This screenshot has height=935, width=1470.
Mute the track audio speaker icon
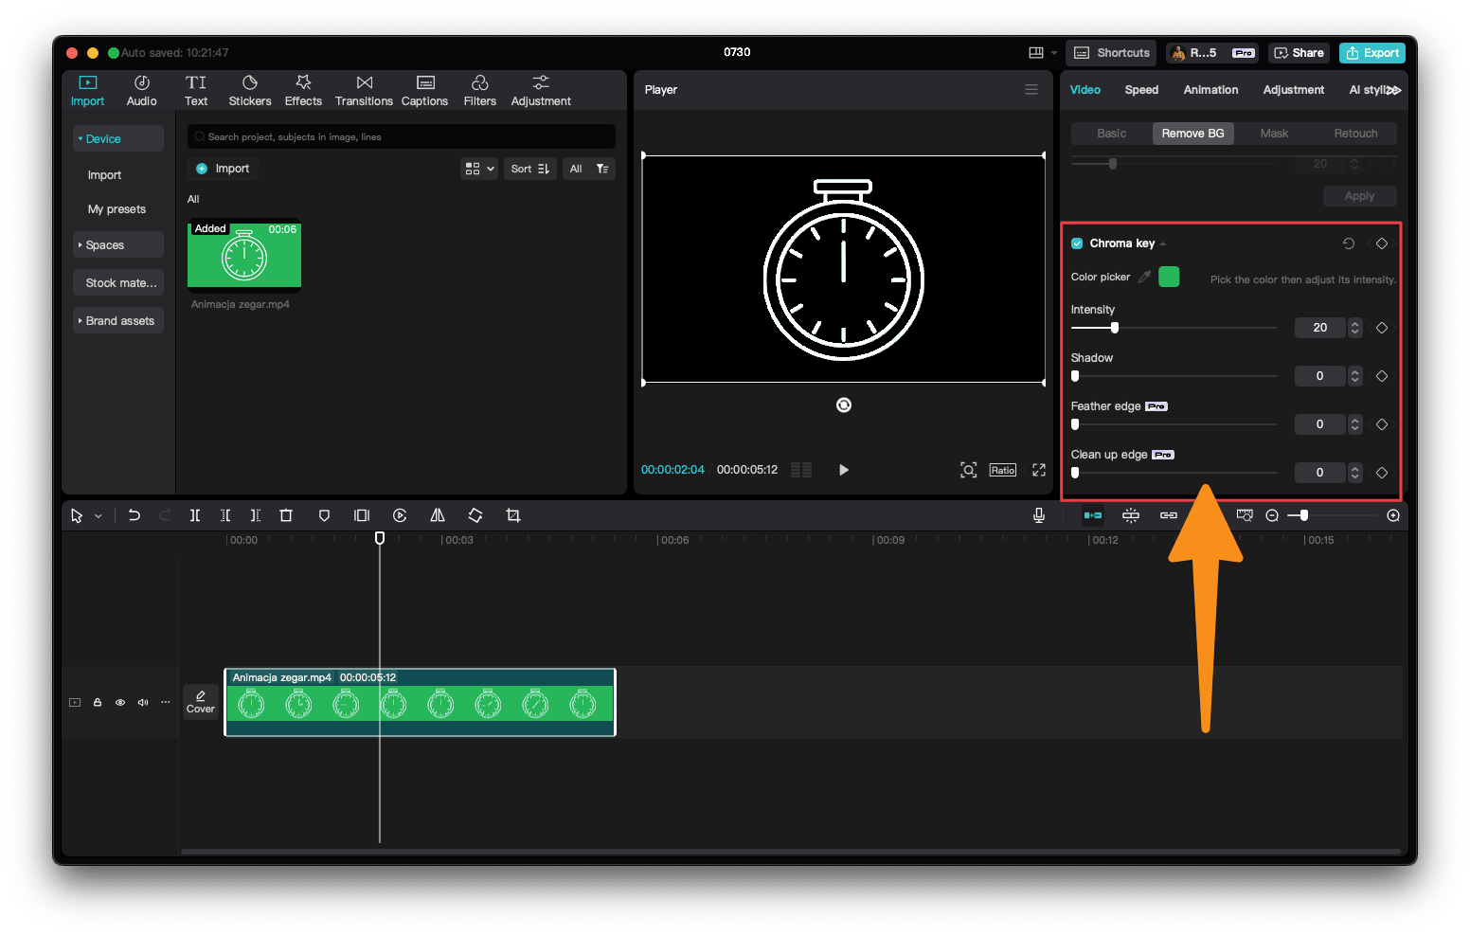(143, 702)
